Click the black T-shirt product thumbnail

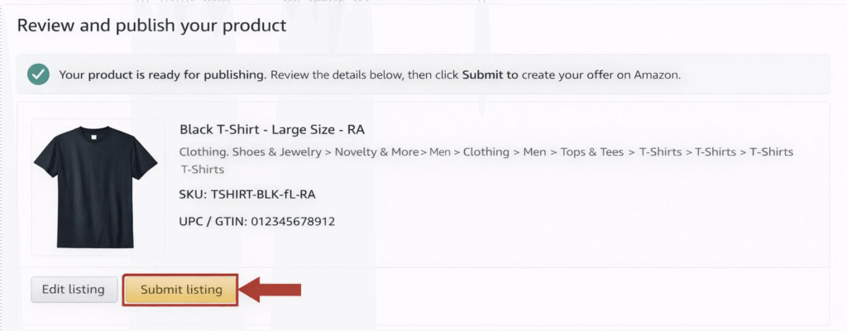(x=96, y=186)
